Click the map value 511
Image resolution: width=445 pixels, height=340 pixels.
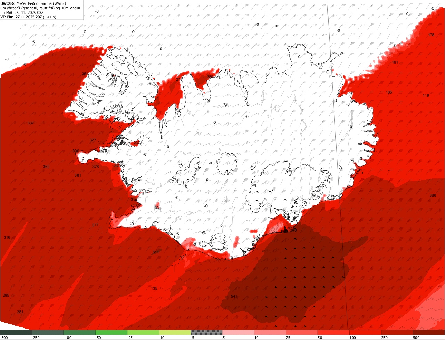coord(155,252)
